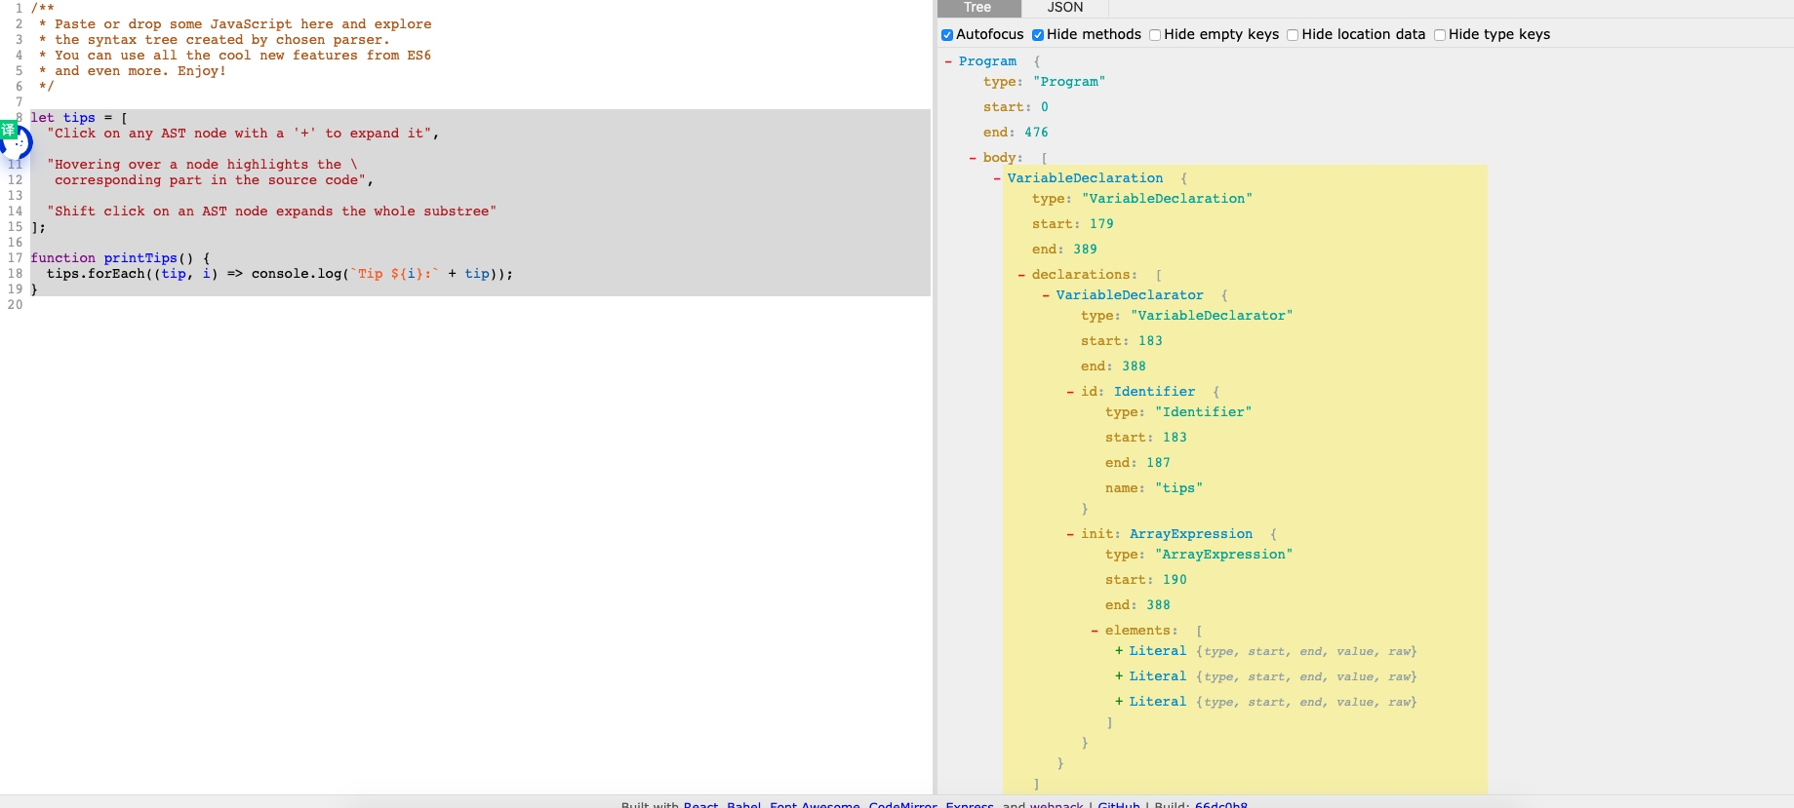Disable the Autofocus checkbox
Screen dimensions: 1794x808
point(947,35)
